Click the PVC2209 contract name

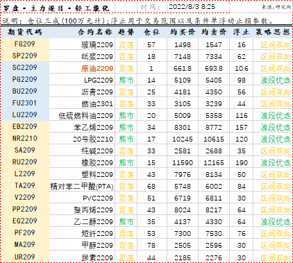[98, 198]
